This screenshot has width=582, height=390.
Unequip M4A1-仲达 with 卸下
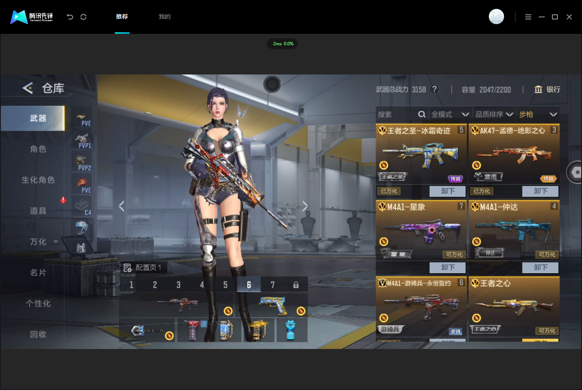(540, 267)
